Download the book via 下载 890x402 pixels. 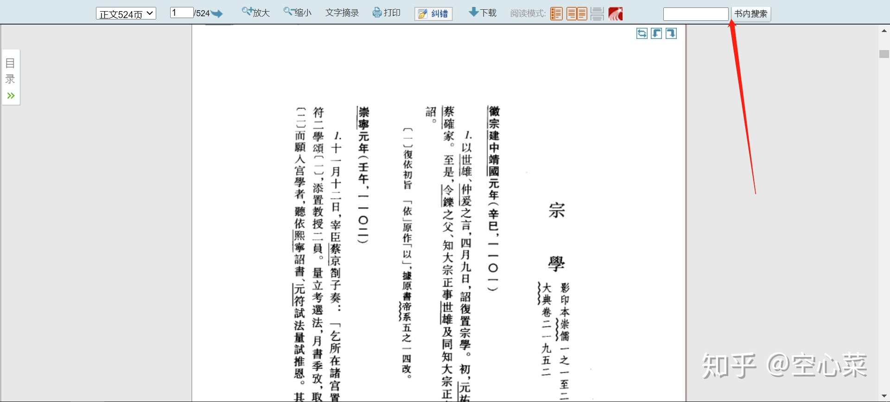point(483,13)
